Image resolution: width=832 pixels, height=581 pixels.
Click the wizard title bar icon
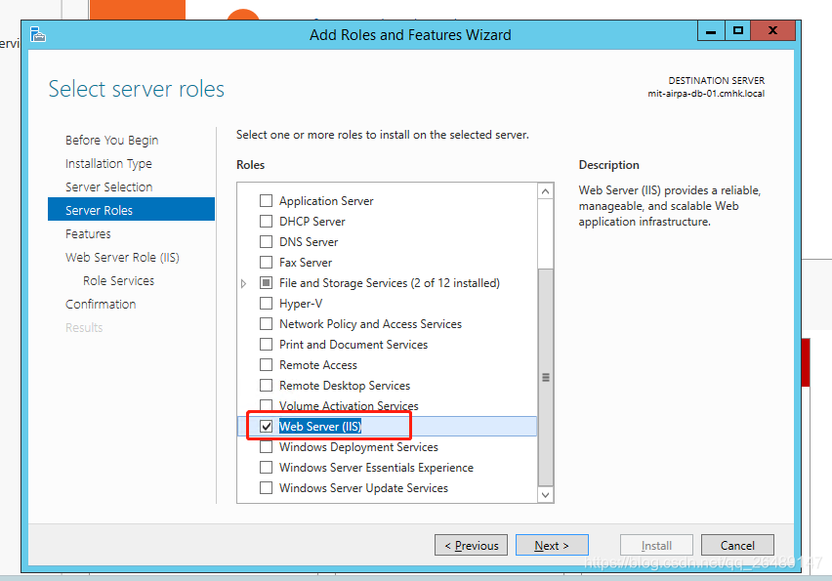tap(38, 34)
